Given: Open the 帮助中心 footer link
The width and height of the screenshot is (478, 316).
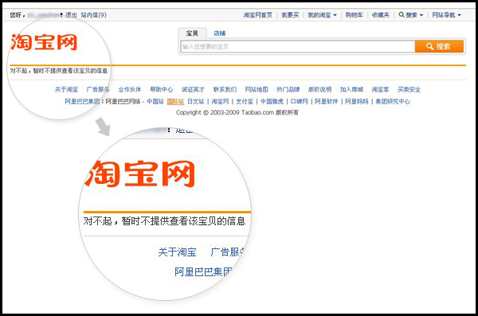Looking at the screenshot, I should click(x=161, y=89).
